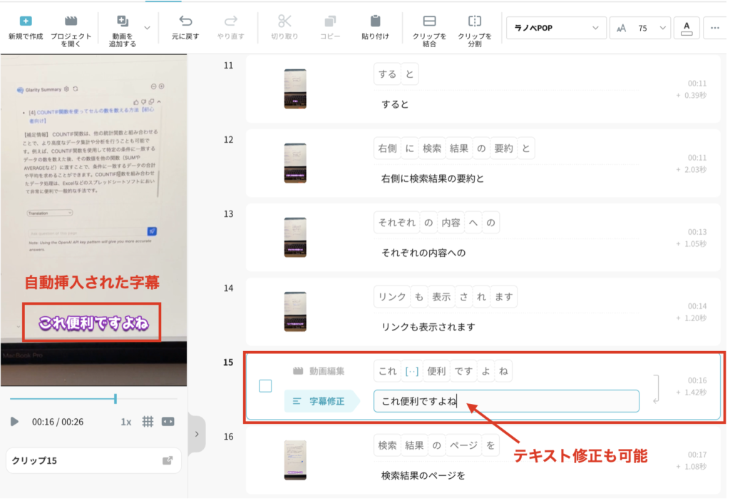Click the 動画を追加する (add video) icon
The image size is (730, 501).
point(123,21)
